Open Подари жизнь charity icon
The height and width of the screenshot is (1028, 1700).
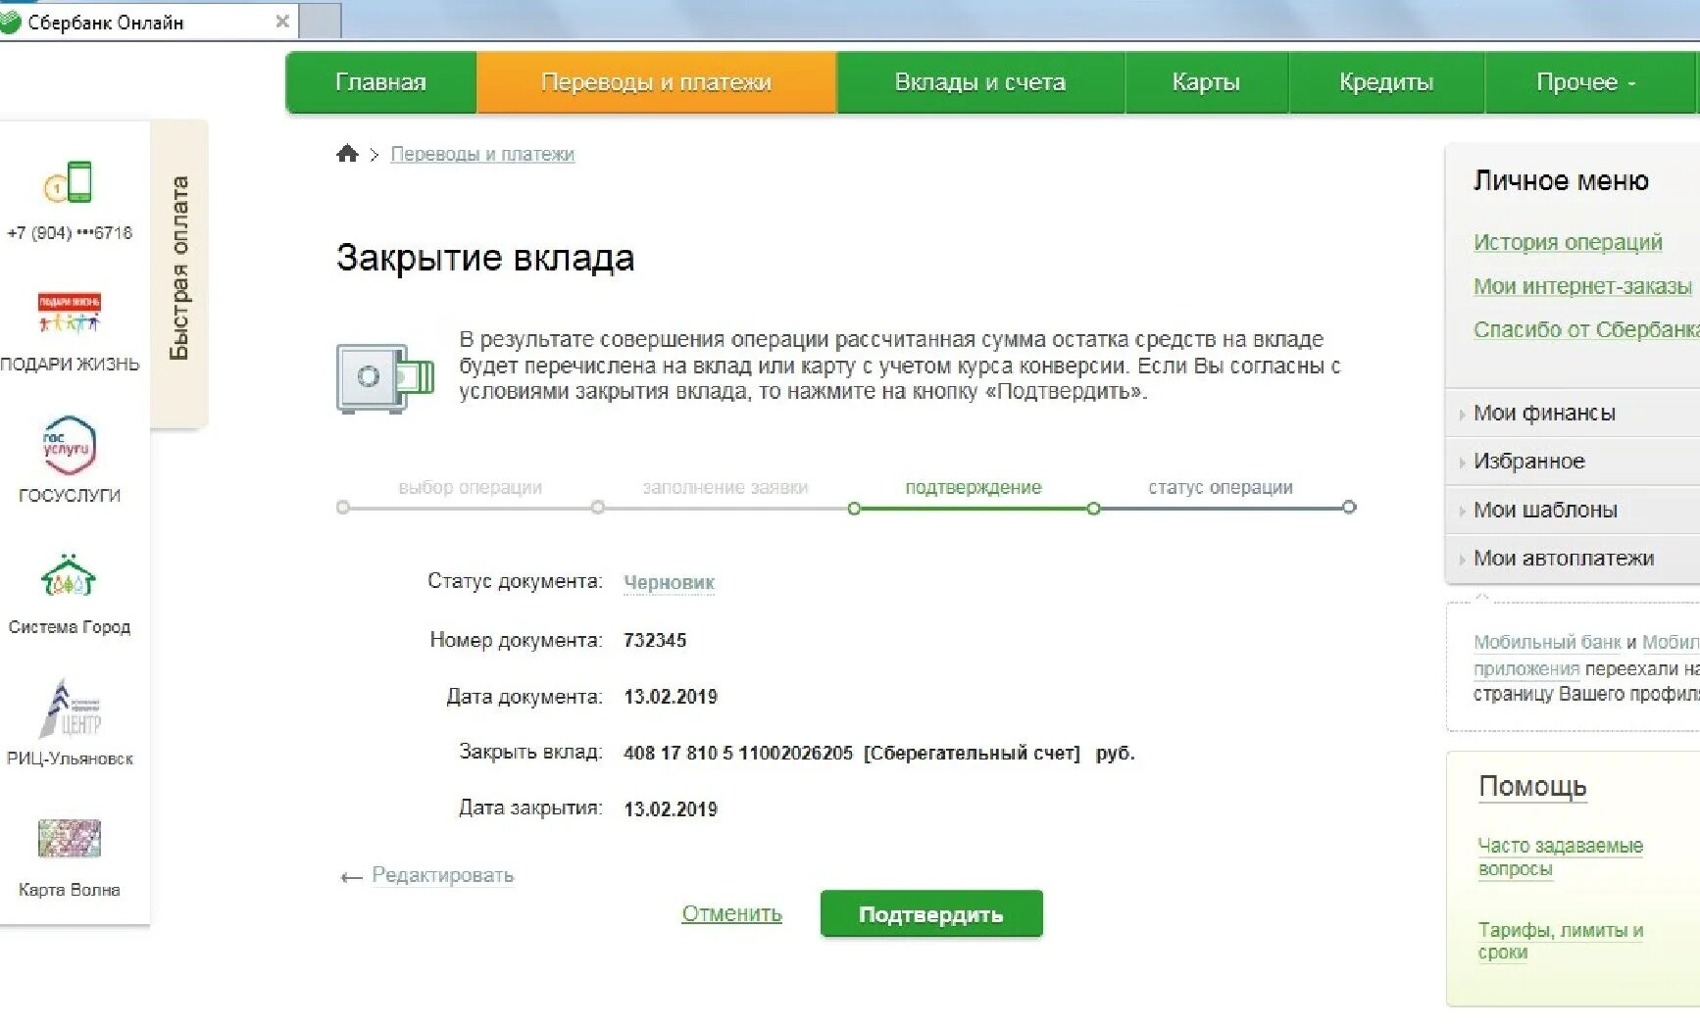tap(69, 313)
